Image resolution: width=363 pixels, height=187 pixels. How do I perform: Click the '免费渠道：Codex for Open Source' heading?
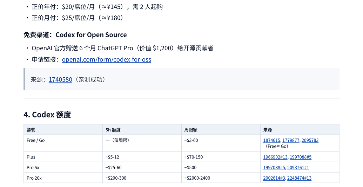(x=75, y=35)
